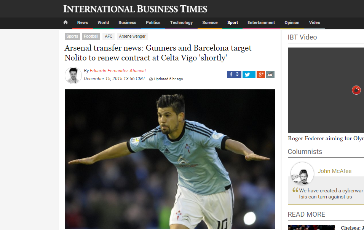This screenshot has width=364, height=230.
Task: Share article on Reddit
Action: point(270,74)
